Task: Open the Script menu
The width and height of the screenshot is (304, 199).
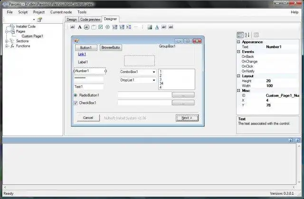Action: click(x=23, y=12)
